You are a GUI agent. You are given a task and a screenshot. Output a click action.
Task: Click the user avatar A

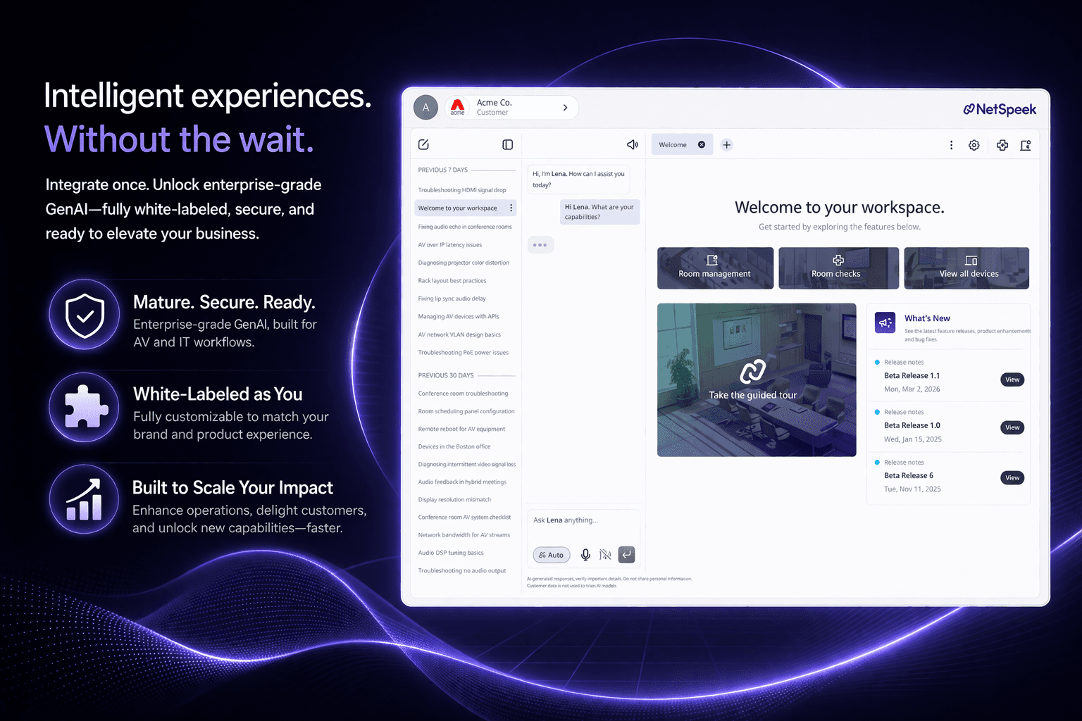(x=425, y=108)
